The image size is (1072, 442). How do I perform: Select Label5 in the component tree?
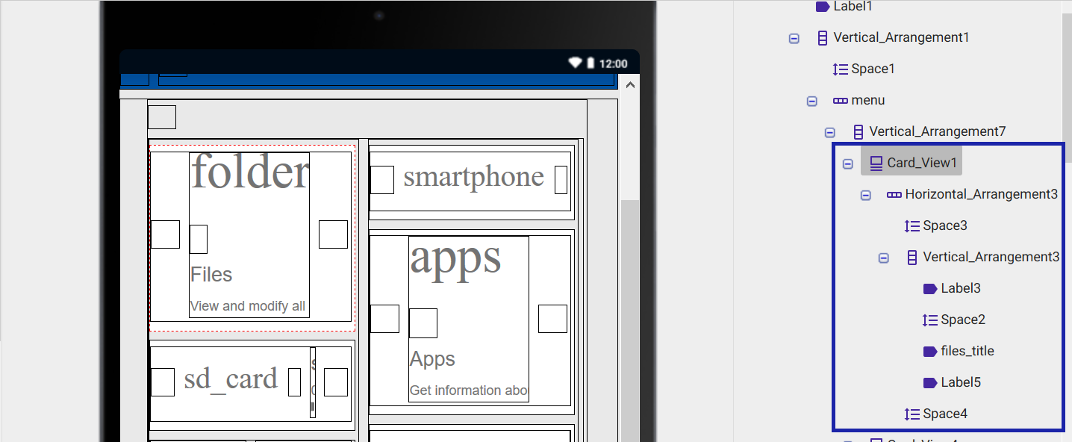click(960, 382)
